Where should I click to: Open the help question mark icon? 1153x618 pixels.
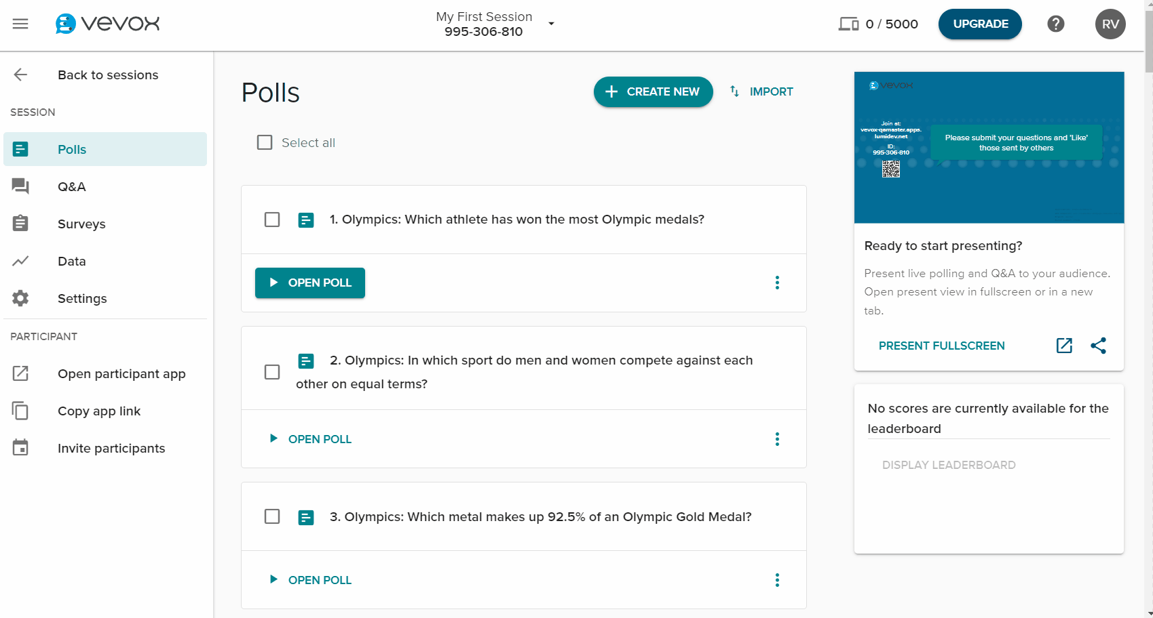click(1055, 24)
